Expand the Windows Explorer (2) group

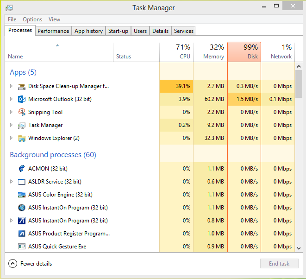point(11,138)
